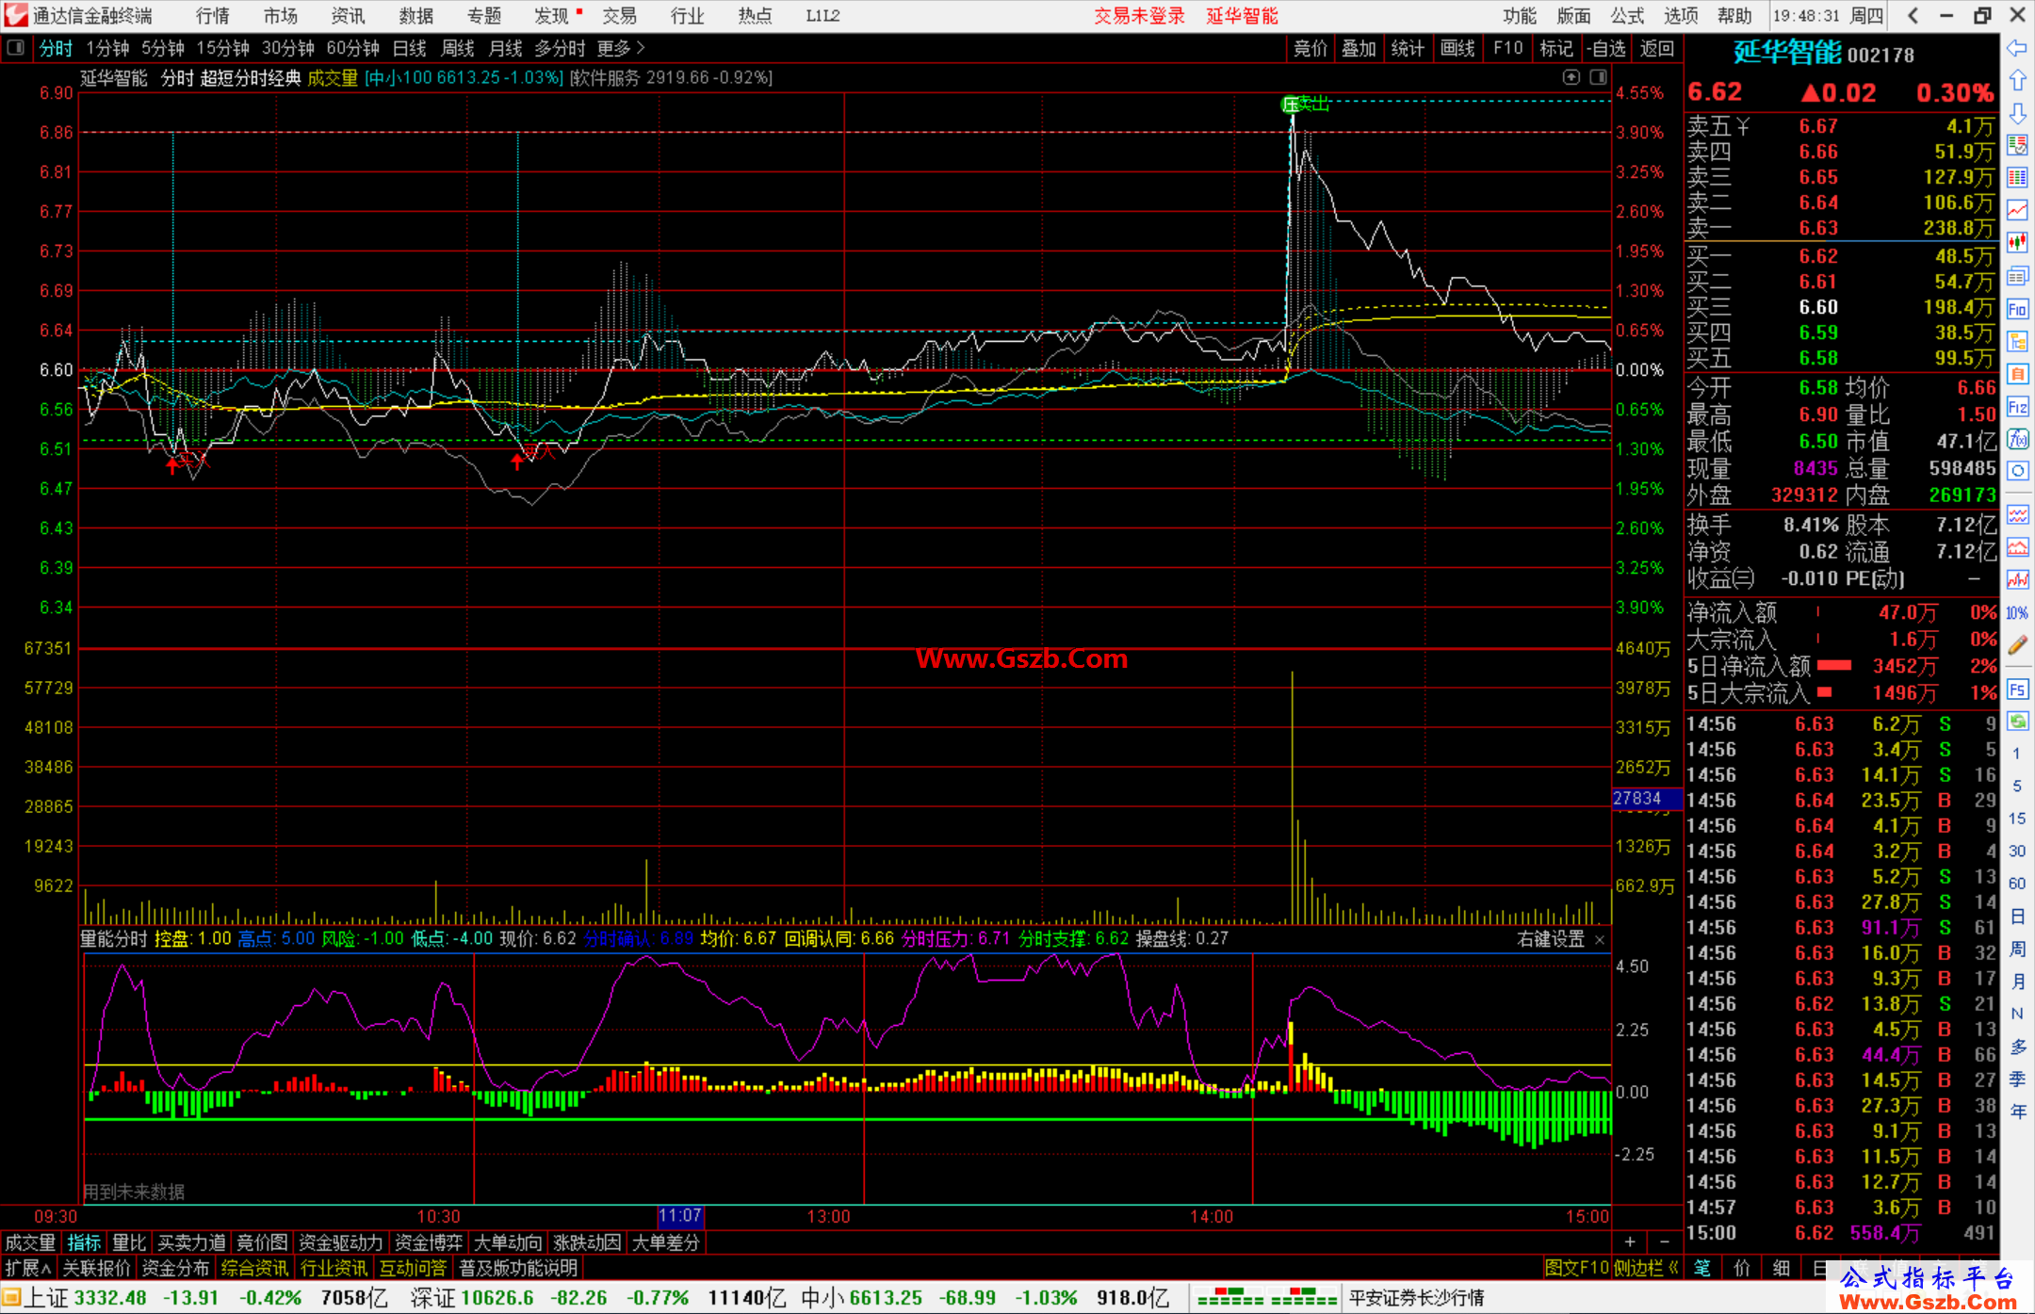Image resolution: width=2035 pixels, height=1314 pixels.
Task: Switch to the 30分钟 period
Action: coord(287,48)
